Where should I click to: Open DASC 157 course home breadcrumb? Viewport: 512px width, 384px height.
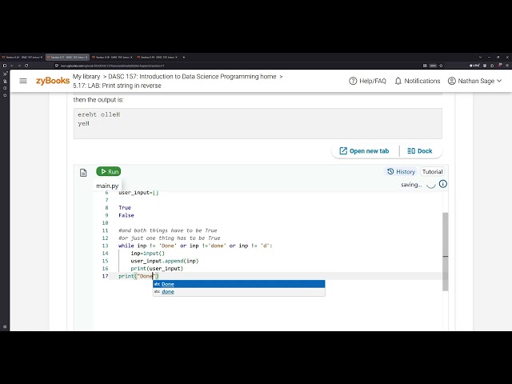[192, 77]
